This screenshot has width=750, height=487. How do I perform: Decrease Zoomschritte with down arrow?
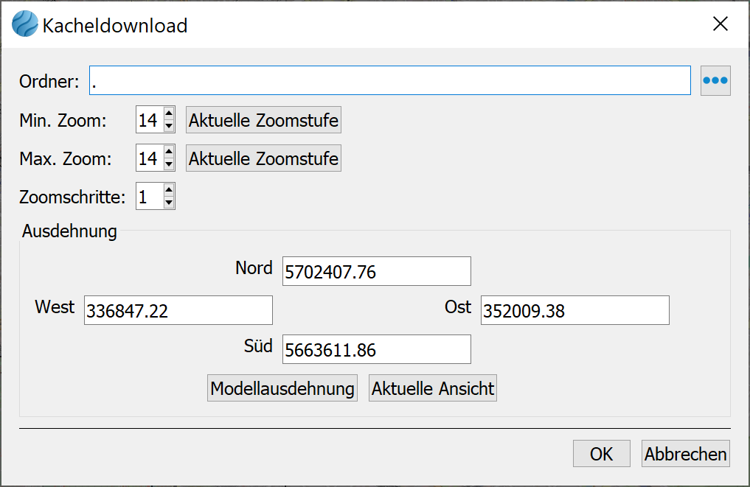[169, 203]
